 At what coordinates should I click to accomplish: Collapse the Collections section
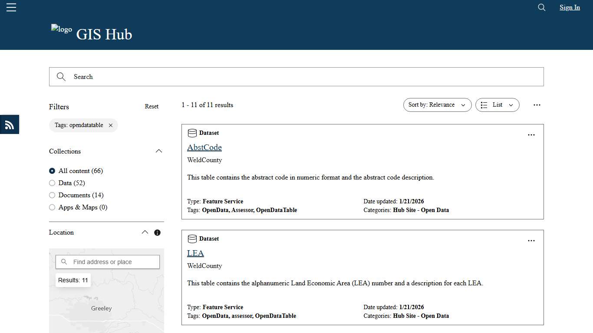click(x=159, y=151)
